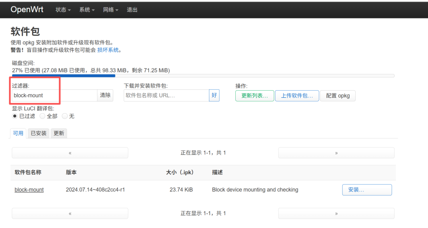
Task: Open 配置 opkg settings
Action: (x=338, y=96)
